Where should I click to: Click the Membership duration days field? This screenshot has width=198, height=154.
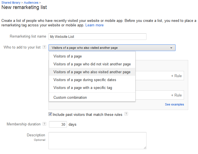(x=58, y=125)
